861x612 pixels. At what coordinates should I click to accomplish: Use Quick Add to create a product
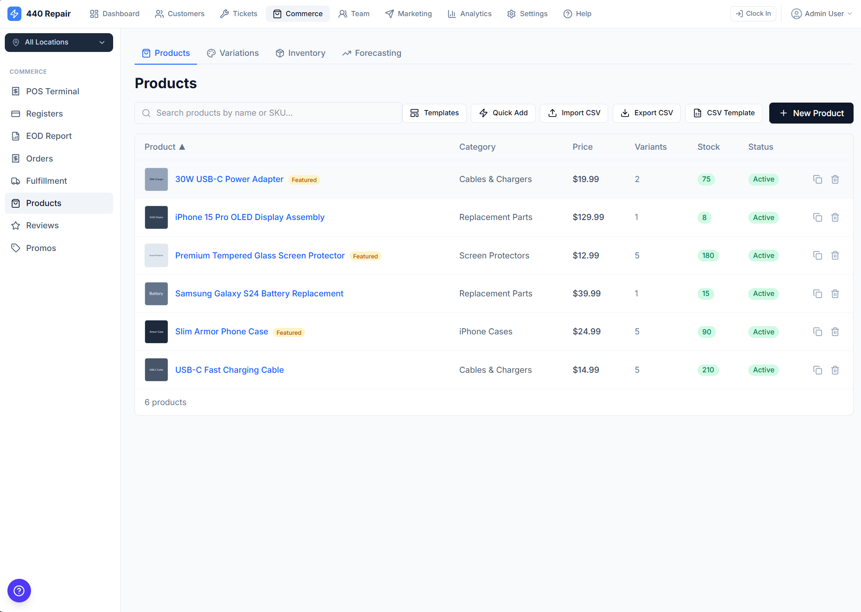click(x=503, y=113)
